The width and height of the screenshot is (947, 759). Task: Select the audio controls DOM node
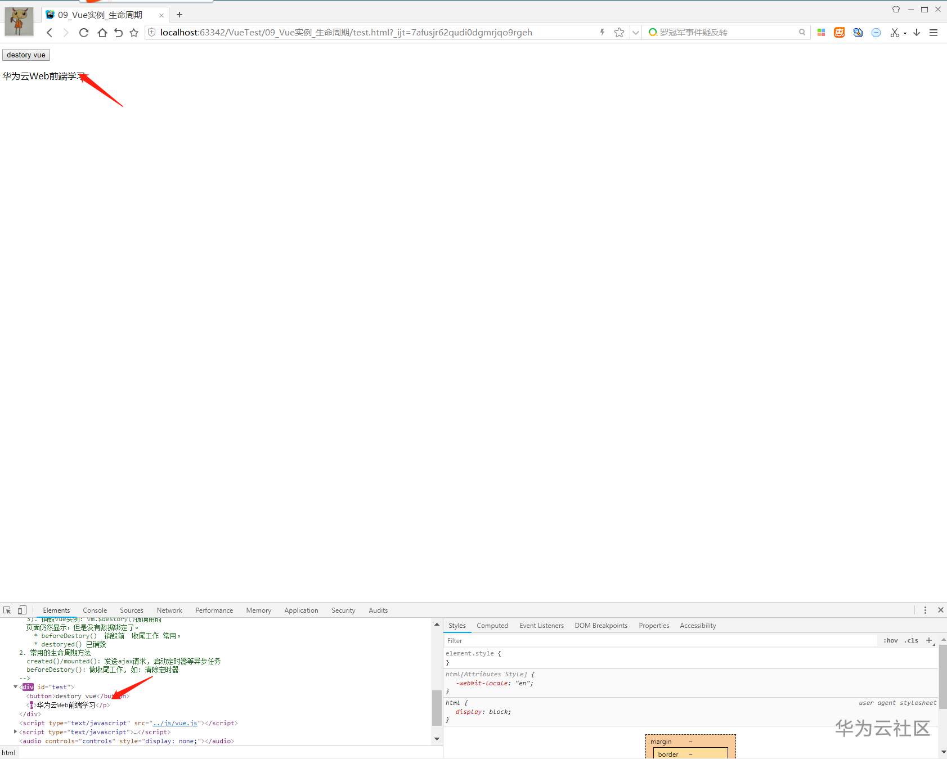tap(127, 741)
